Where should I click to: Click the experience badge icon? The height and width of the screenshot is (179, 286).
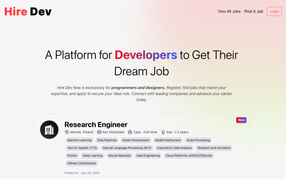click(x=163, y=132)
